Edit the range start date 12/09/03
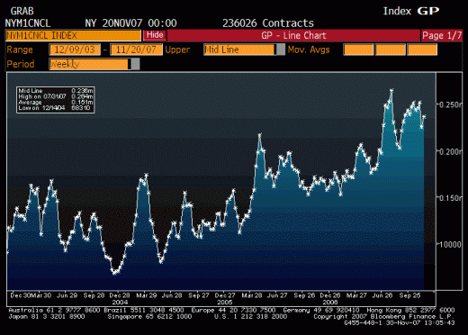 tap(75, 50)
